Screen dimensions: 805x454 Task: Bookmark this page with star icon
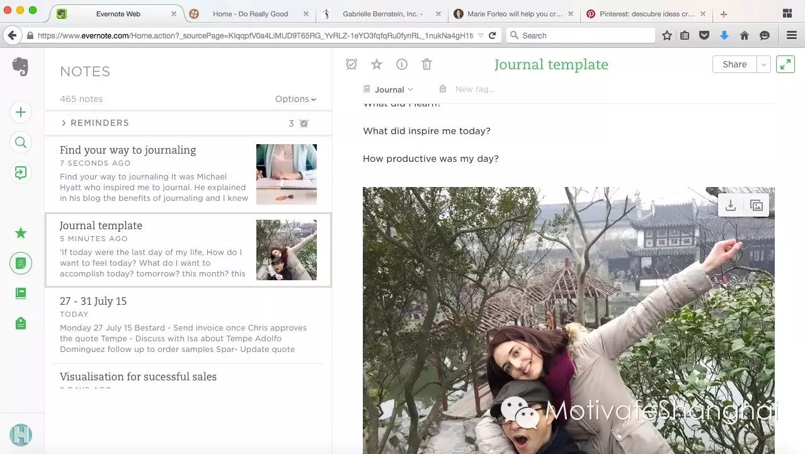(x=667, y=36)
